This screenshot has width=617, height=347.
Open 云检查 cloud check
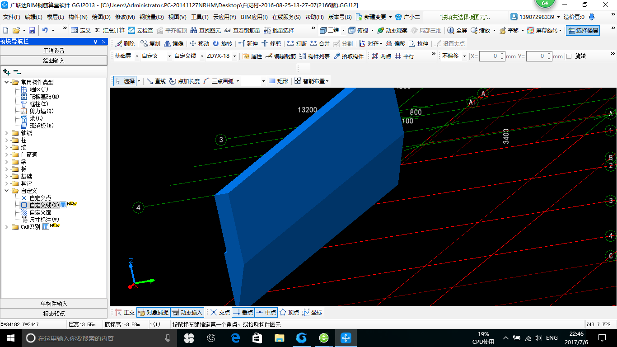tap(140, 30)
